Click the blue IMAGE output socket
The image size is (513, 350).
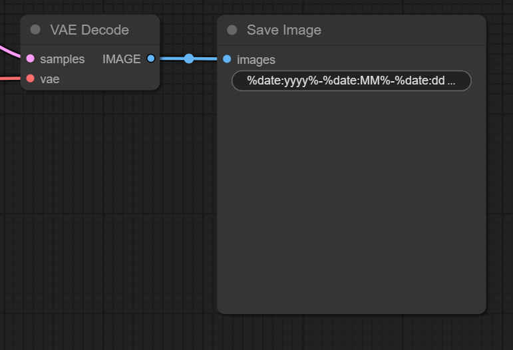[150, 59]
